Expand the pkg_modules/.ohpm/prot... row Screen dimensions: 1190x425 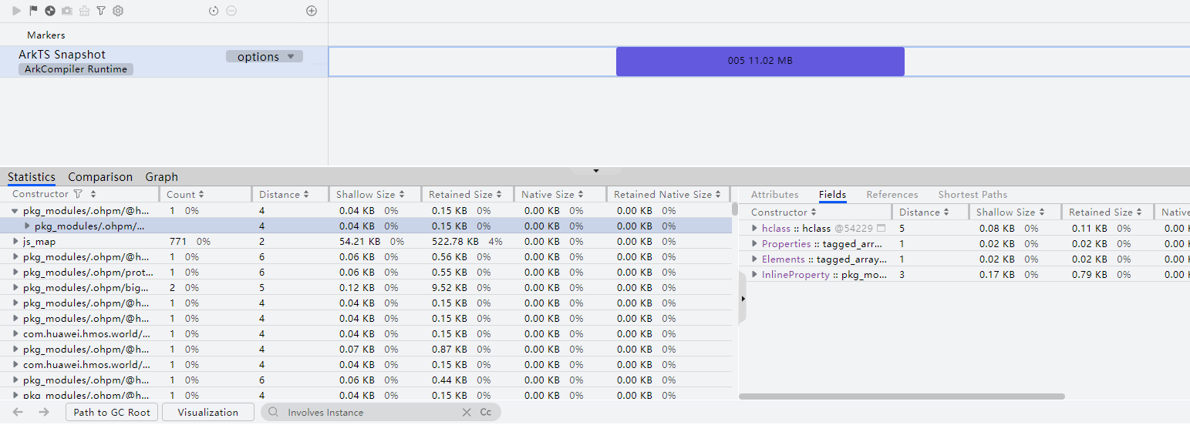15,273
